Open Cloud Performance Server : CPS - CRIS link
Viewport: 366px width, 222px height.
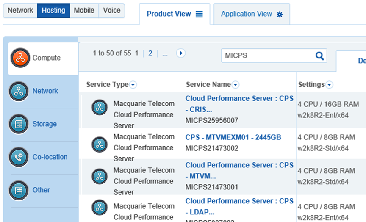(239, 104)
